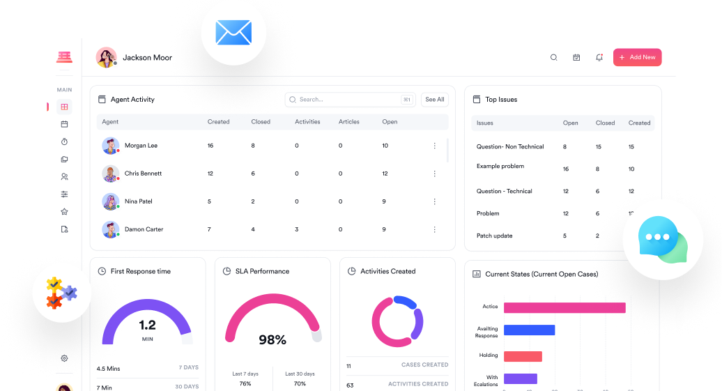This screenshot has width=722, height=391.
Task: Open the calendar icon in the sidebar
Action: pyautogui.click(x=64, y=124)
